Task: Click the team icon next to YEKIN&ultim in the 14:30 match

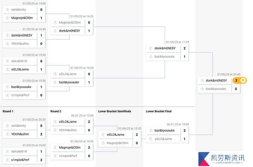Action: [x=7, y=44]
